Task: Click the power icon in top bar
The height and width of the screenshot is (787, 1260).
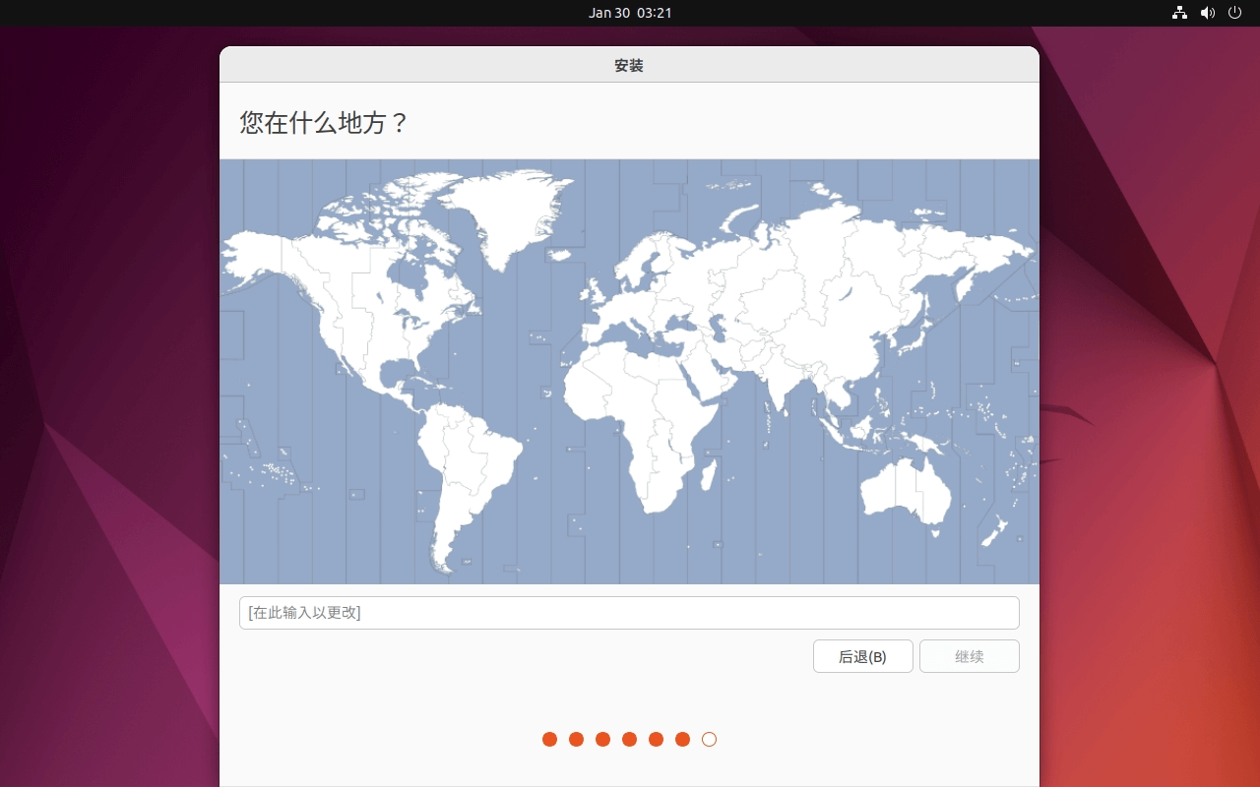Action: pyautogui.click(x=1234, y=13)
